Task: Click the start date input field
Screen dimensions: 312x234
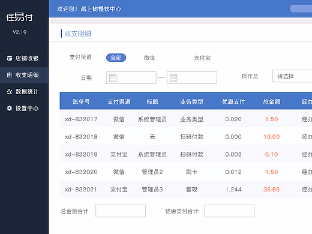Action: 131,78
